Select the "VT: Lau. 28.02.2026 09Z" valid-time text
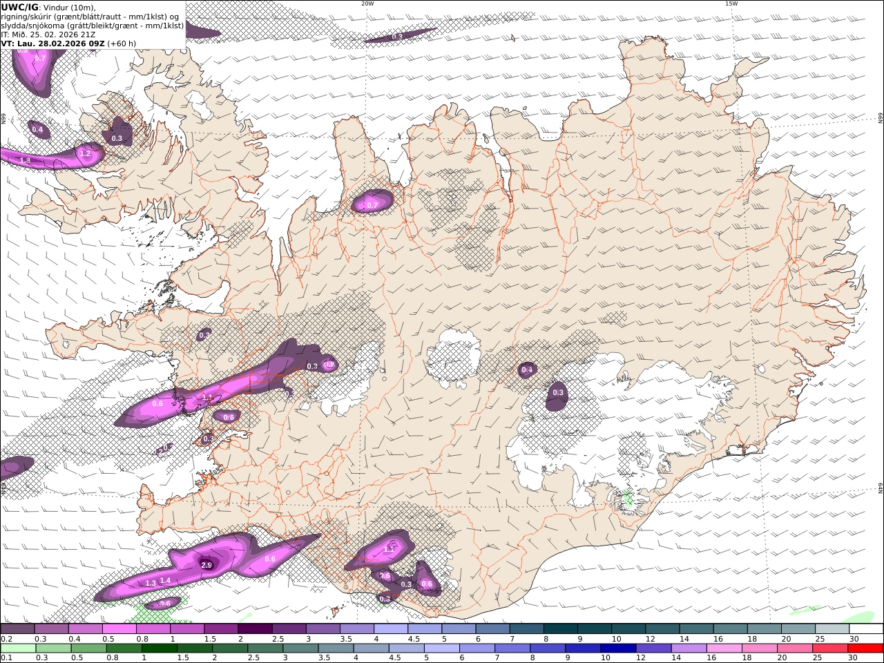This screenshot has width=884, height=663. tap(52, 43)
